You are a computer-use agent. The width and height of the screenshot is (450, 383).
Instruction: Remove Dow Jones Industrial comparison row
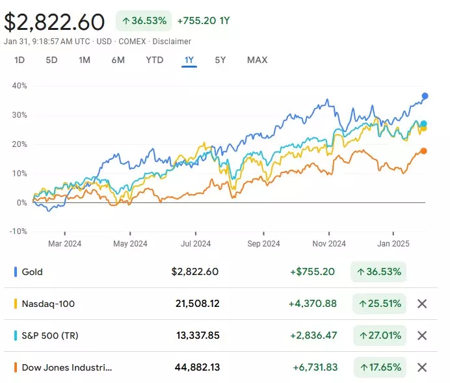421,367
